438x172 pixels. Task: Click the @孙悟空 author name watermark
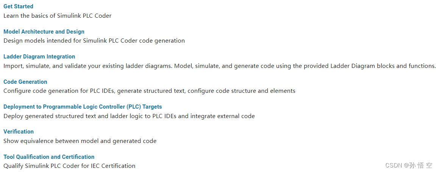[418, 165]
